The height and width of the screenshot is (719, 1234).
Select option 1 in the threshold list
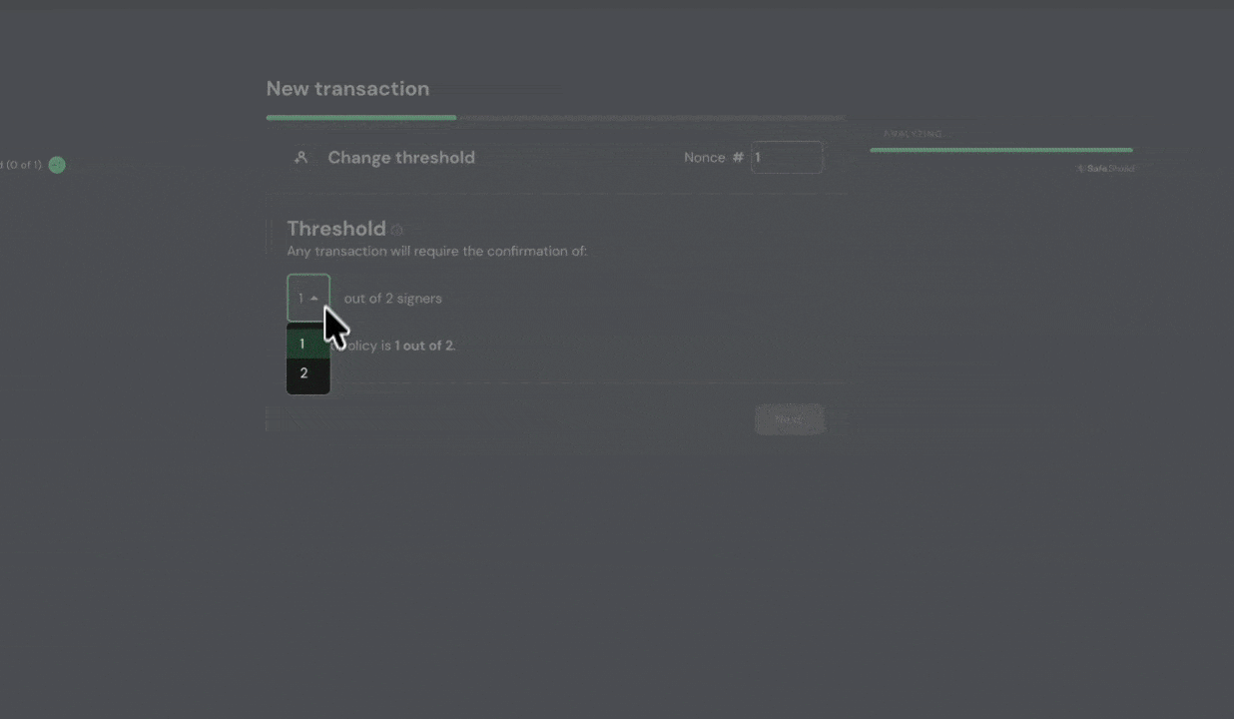(x=308, y=344)
